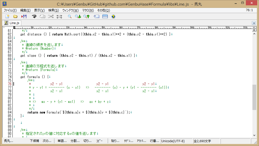The height and width of the screenshot is (146, 259).
Task: Click the Undo arrow toolbar icon
Action: coord(34,16)
